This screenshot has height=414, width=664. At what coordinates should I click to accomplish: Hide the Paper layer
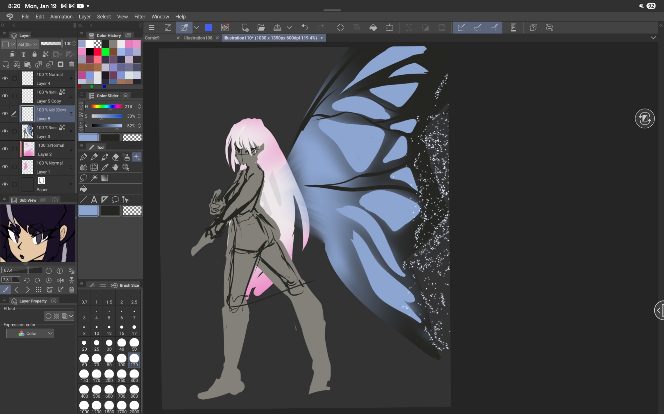(x=5, y=184)
